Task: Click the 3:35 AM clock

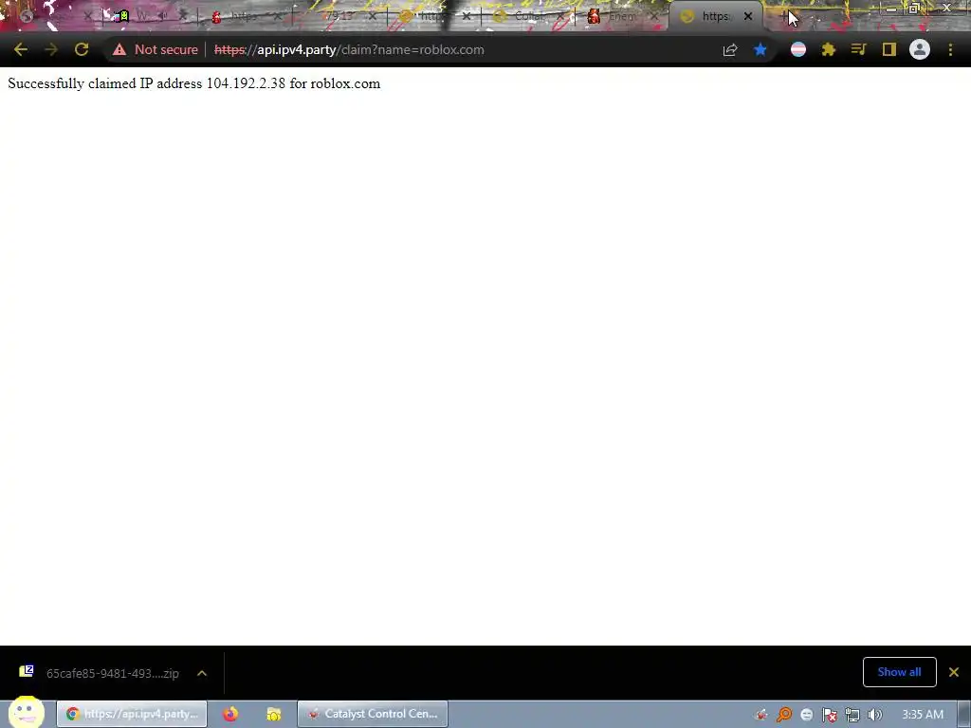Action: 923,715
